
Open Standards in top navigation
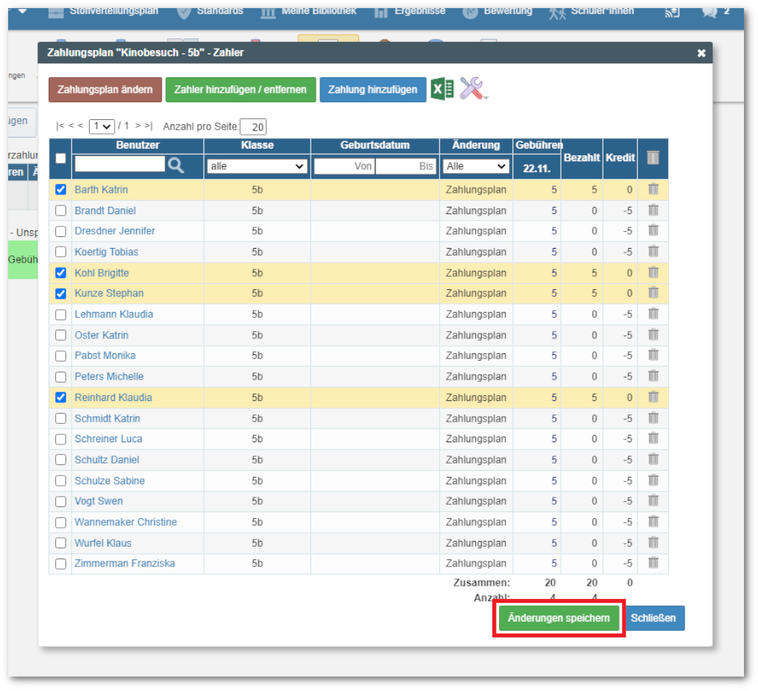(210, 12)
